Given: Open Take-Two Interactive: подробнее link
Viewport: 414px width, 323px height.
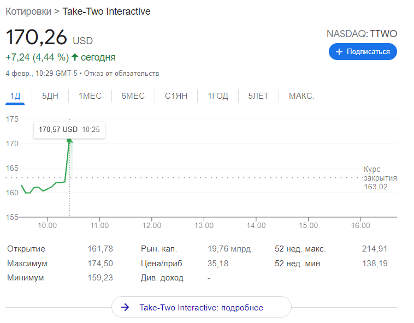Looking at the screenshot, I should [202, 307].
